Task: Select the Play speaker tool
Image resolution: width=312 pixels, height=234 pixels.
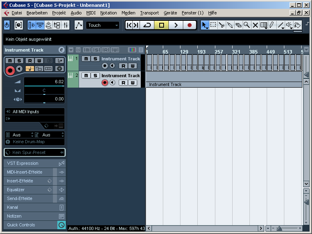Action: 289,25
